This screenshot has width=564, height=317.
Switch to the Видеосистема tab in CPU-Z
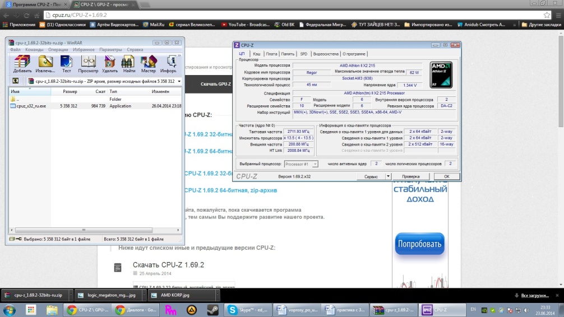(x=326, y=54)
